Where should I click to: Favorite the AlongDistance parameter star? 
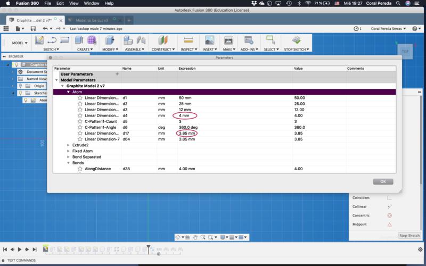click(x=80, y=169)
